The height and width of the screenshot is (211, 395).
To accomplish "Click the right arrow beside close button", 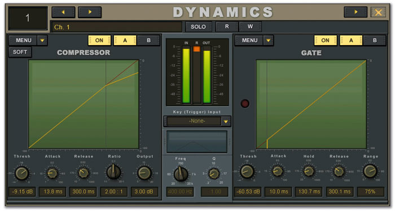I will pyautogui.click(x=355, y=12).
